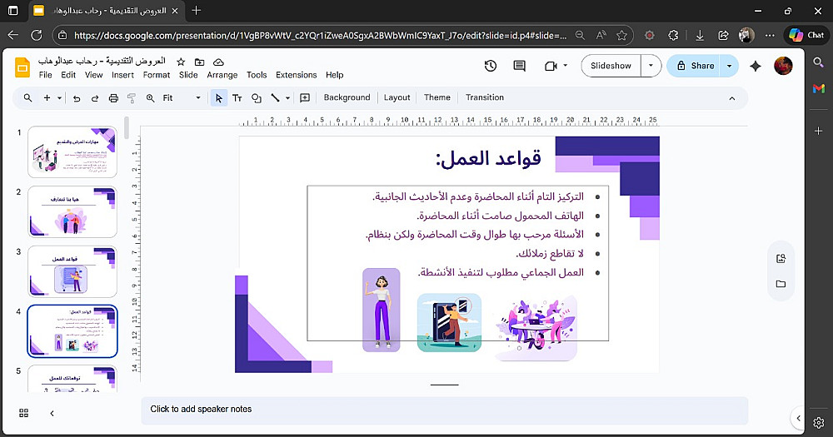The height and width of the screenshot is (437, 833).
Task: Expand the camera meeting dropdown arrow
Action: click(x=566, y=66)
